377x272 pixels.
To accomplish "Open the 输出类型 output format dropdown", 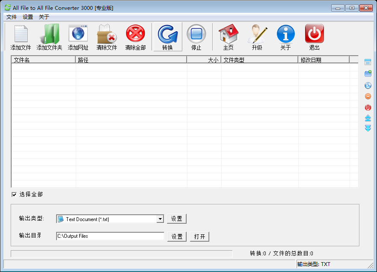I will coord(160,219).
